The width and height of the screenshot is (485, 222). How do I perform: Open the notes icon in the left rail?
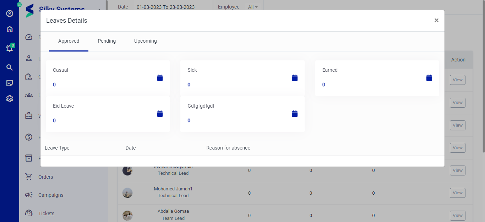point(10,83)
